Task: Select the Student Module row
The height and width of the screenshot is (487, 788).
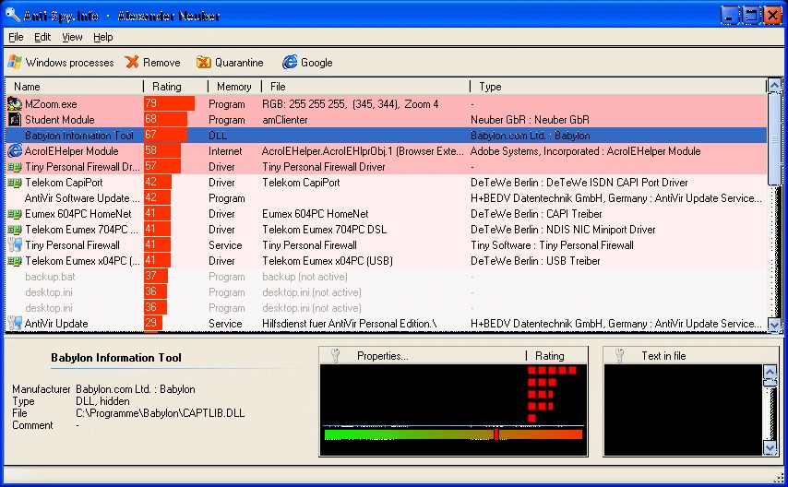Action: [386, 120]
